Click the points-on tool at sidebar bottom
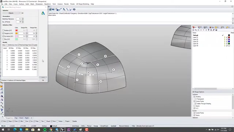 (2, 113)
